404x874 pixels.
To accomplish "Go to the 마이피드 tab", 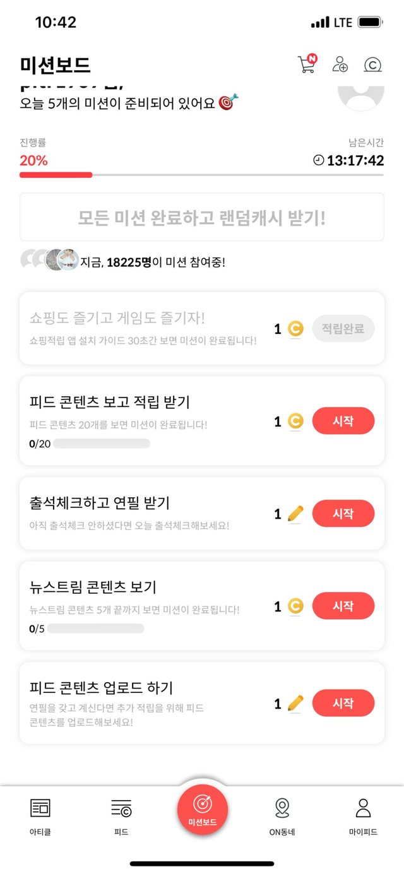I will pyautogui.click(x=363, y=816).
